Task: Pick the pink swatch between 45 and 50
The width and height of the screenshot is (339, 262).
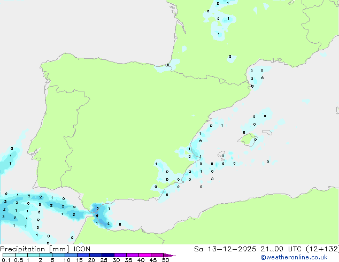Action: [x=157, y=255]
